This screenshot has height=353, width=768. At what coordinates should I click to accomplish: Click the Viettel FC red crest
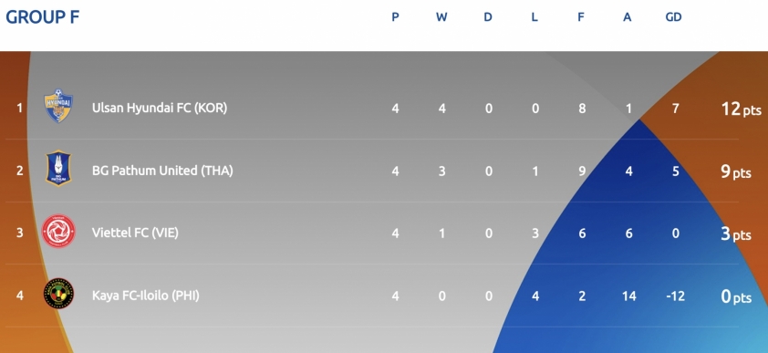pos(58,231)
